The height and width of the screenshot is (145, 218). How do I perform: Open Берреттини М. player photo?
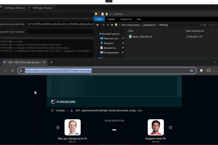(156, 127)
